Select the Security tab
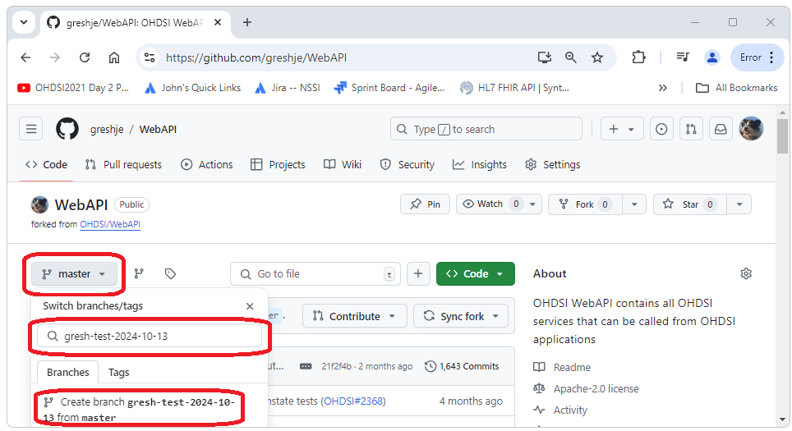Viewport: 792px width, 431px height. click(x=408, y=164)
